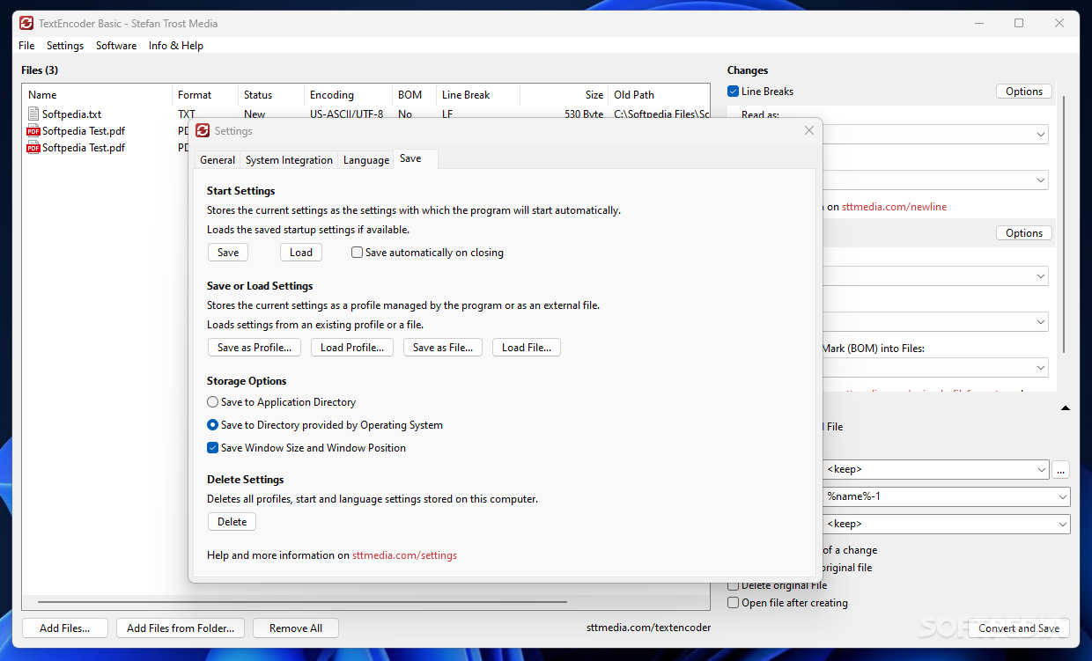1092x661 pixels.
Task: Open the sttmedia.com/settings link
Action: click(x=404, y=555)
